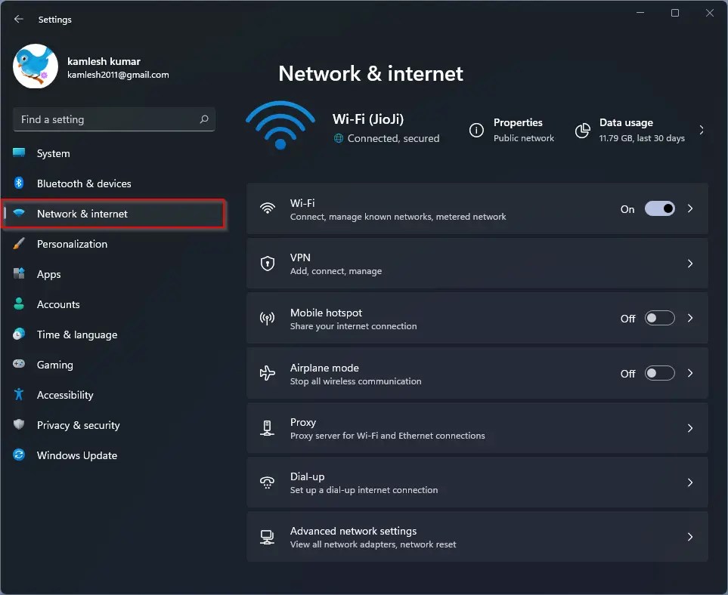Click the Accounts person icon
The image size is (728, 595).
point(19,304)
